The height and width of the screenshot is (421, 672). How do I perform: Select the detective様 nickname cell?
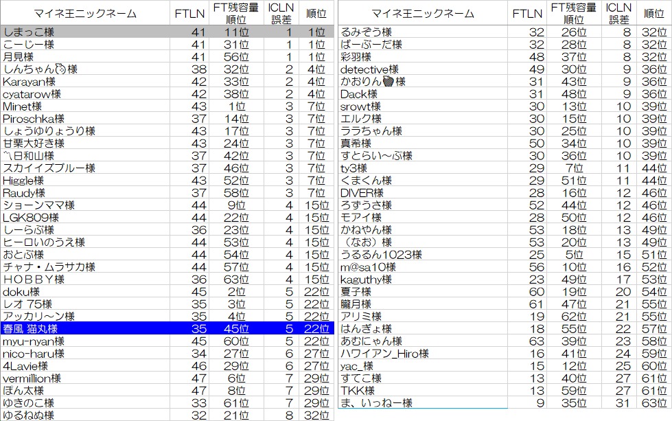coord(424,69)
